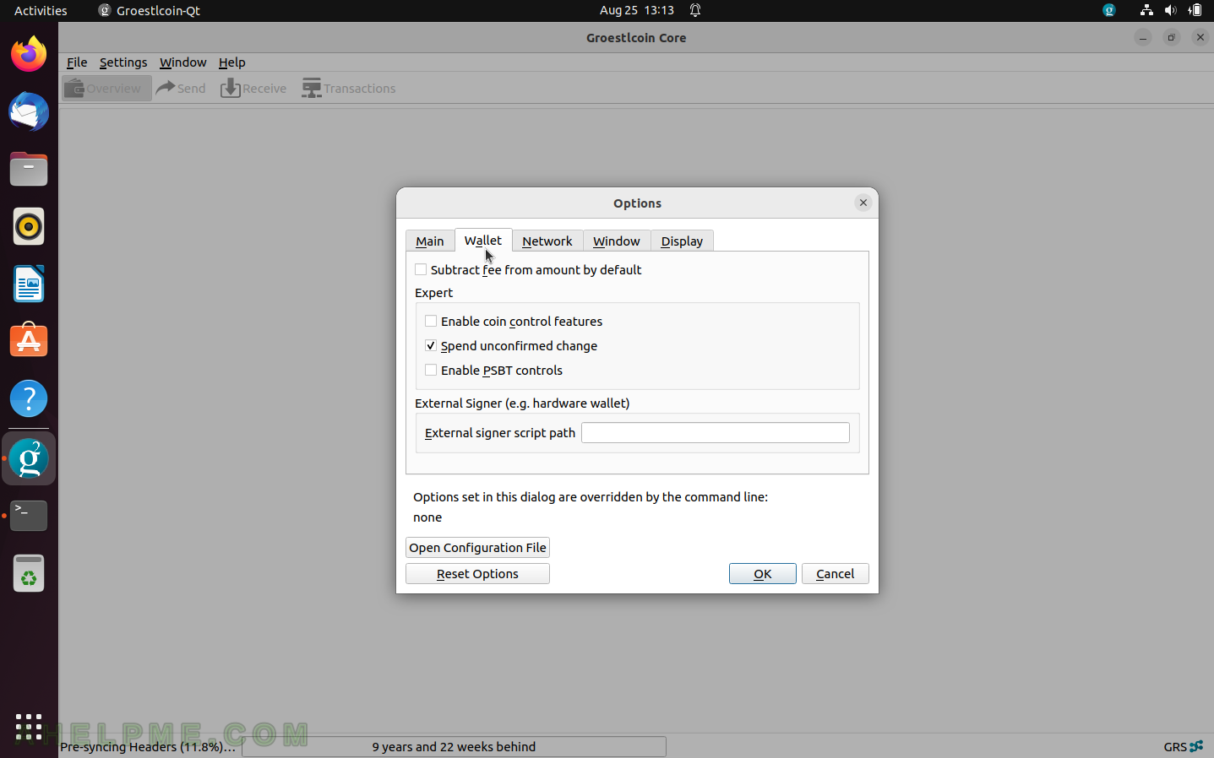Switch to the Display tab
1214x758 pixels.
(x=682, y=241)
